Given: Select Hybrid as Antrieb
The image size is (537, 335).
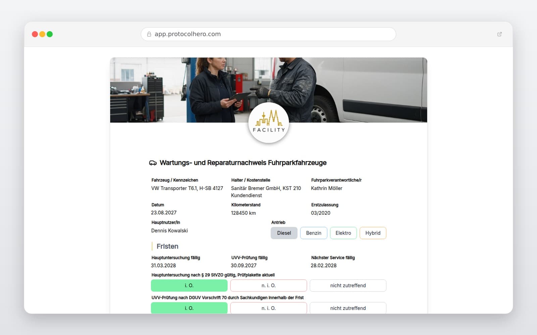Looking at the screenshot, I should (x=373, y=233).
